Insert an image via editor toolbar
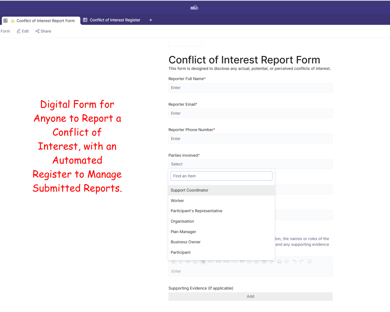Screen dimensions: 390x312 tap(279, 261)
